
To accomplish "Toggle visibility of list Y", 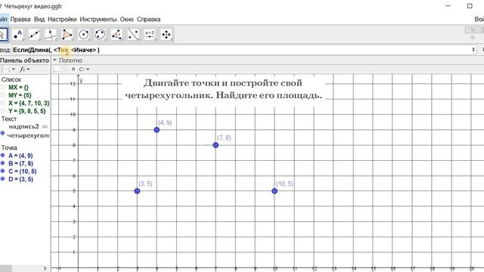I will [2, 111].
